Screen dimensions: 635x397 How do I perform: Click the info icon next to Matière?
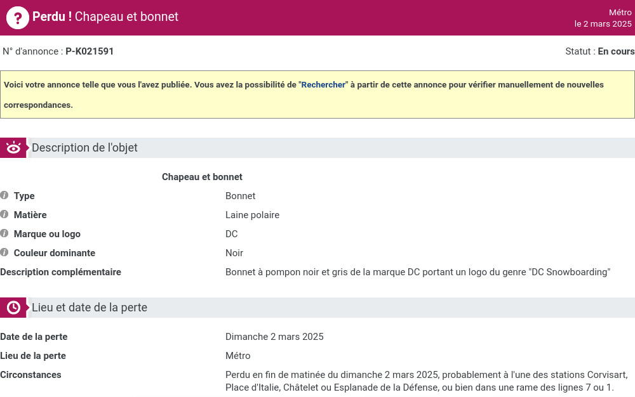4,214
